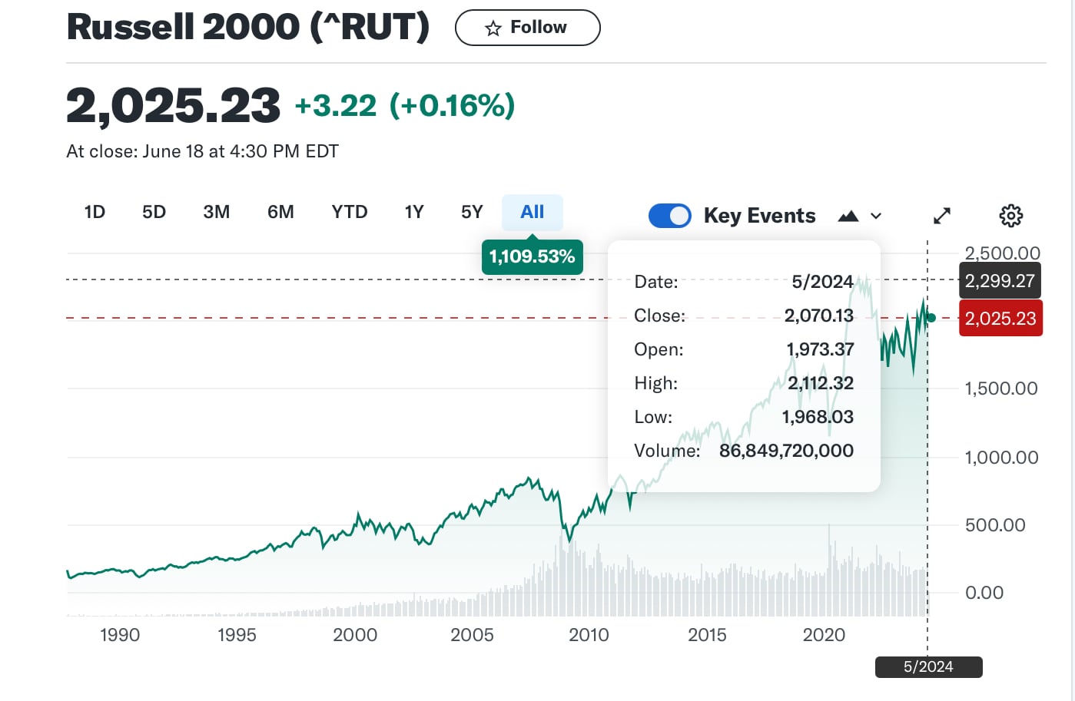This screenshot has height=701, width=1075.
Task: Click the dark previous close price label
Action: (x=1000, y=280)
